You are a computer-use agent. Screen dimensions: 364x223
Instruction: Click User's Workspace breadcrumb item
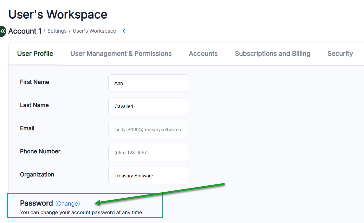pos(94,31)
